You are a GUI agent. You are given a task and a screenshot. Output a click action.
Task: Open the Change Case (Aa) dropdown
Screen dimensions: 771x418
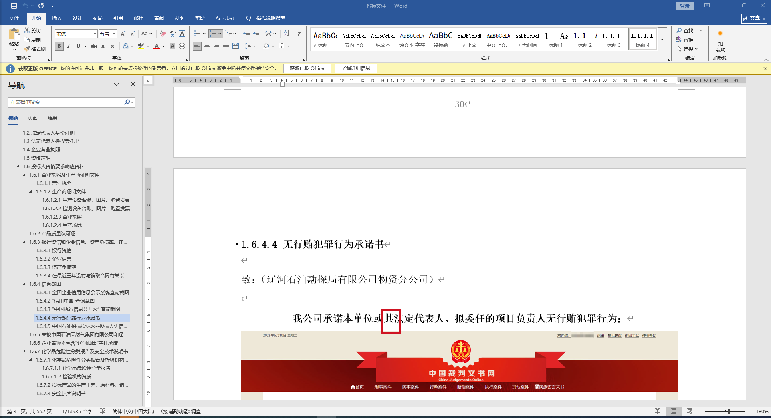pos(147,34)
